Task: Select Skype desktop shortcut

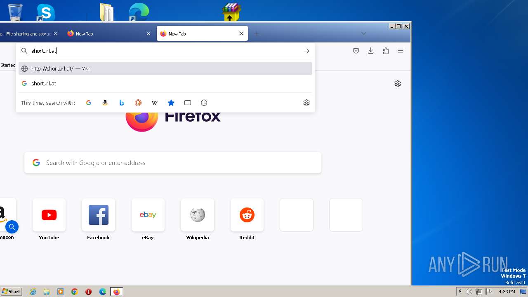Action: click(x=46, y=12)
